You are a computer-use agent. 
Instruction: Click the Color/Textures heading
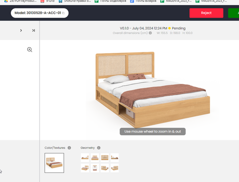pyautogui.click(x=55, y=148)
